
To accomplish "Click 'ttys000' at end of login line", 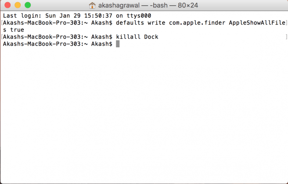I will coord(139,16).
